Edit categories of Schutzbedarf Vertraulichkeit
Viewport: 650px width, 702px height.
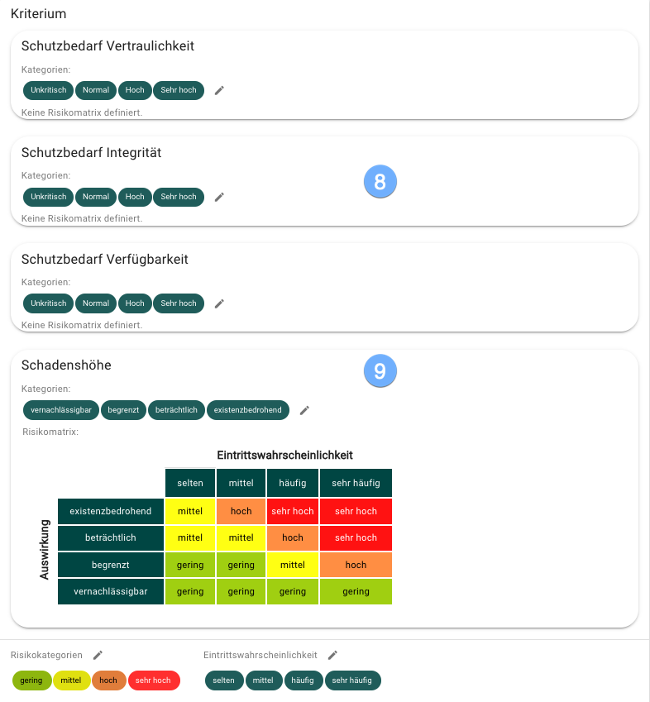click(219, 90)
